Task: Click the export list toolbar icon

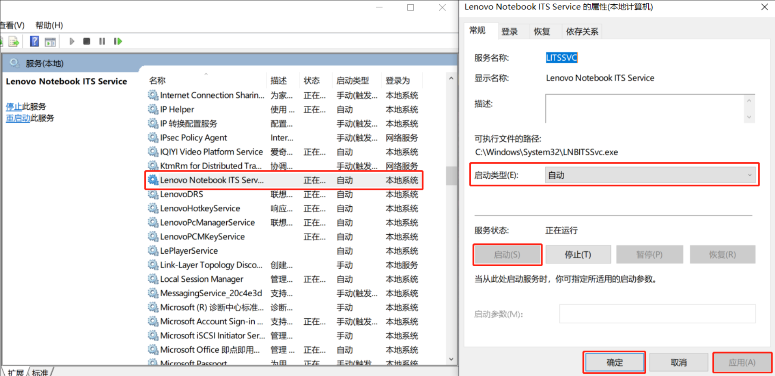Action: tap(14, 42)
